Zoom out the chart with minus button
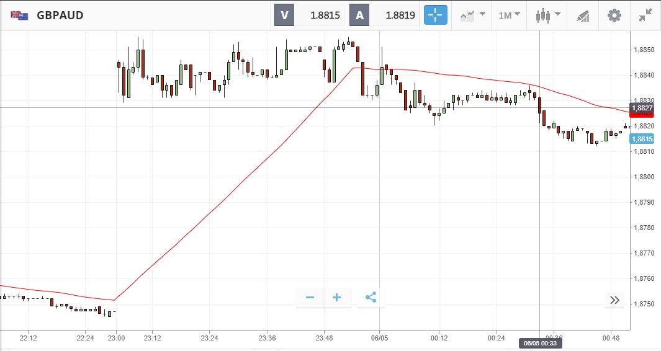Viewport: 661px width, 351px height. [310, 298]
